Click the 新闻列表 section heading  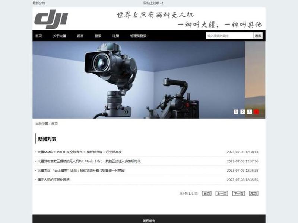(47, 139)
